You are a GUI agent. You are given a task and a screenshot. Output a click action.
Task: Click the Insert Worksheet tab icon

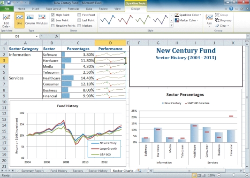139,170
